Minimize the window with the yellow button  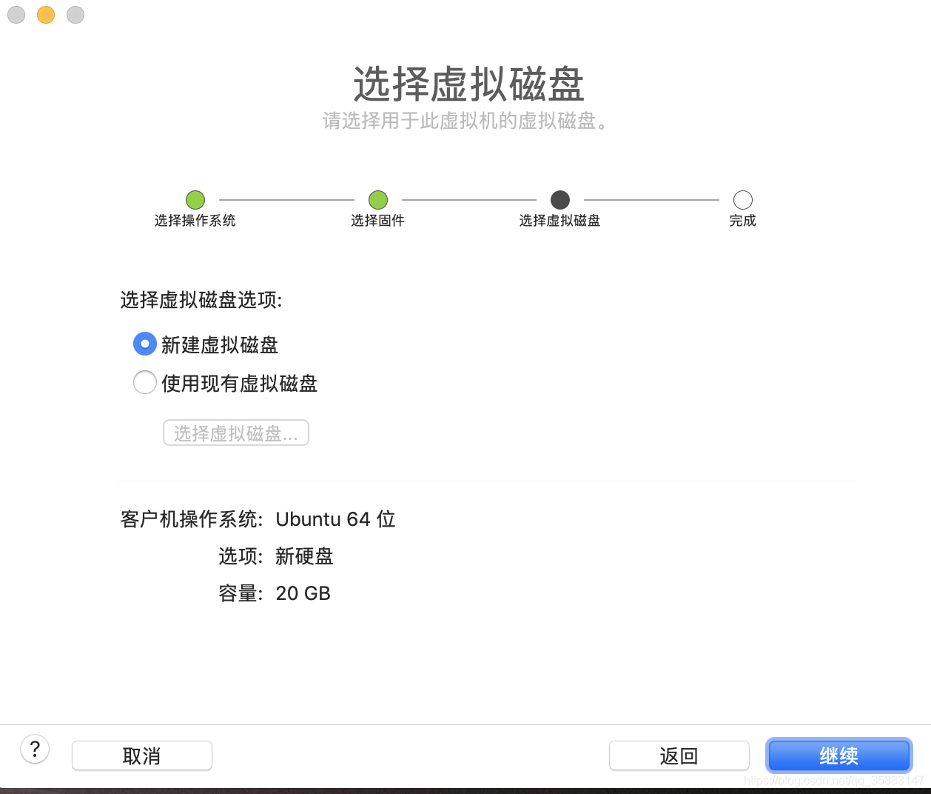coord(45,15)
